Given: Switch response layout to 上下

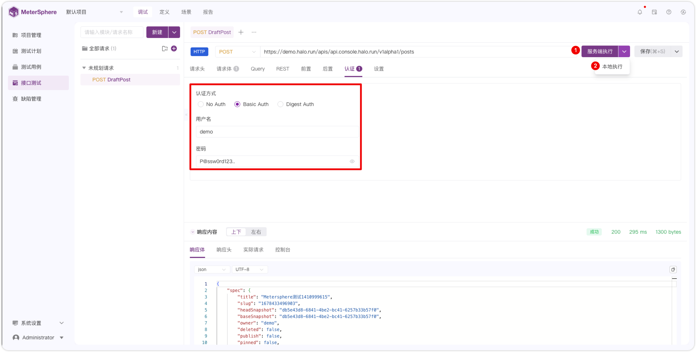Looking at the screenshot, I should pos(236,232).
